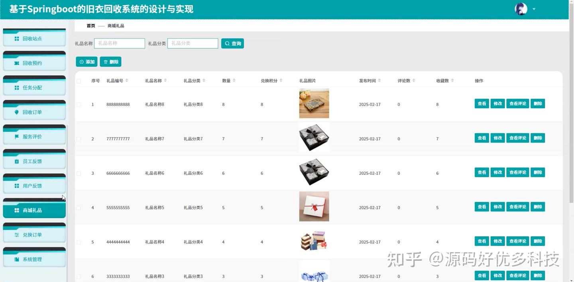The image size is (574, 282).
Task: Check the checkbox for gift 礼品名称8
Action: coord(78,104)
